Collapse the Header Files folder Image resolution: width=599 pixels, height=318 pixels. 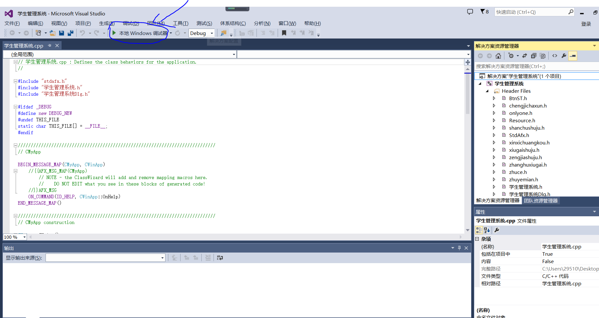[x=487, y=91]
